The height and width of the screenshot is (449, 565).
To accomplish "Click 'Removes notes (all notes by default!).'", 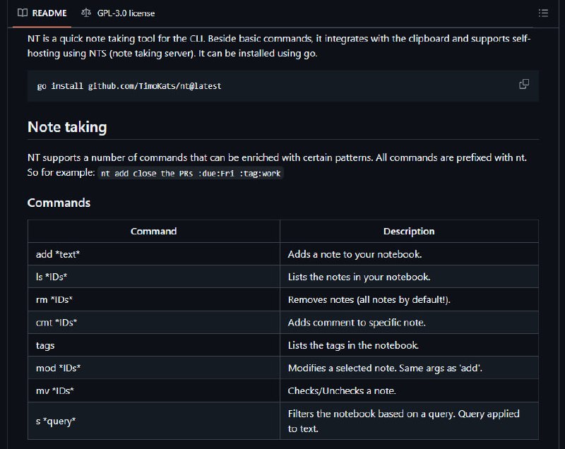I will [x=369, y=299].
